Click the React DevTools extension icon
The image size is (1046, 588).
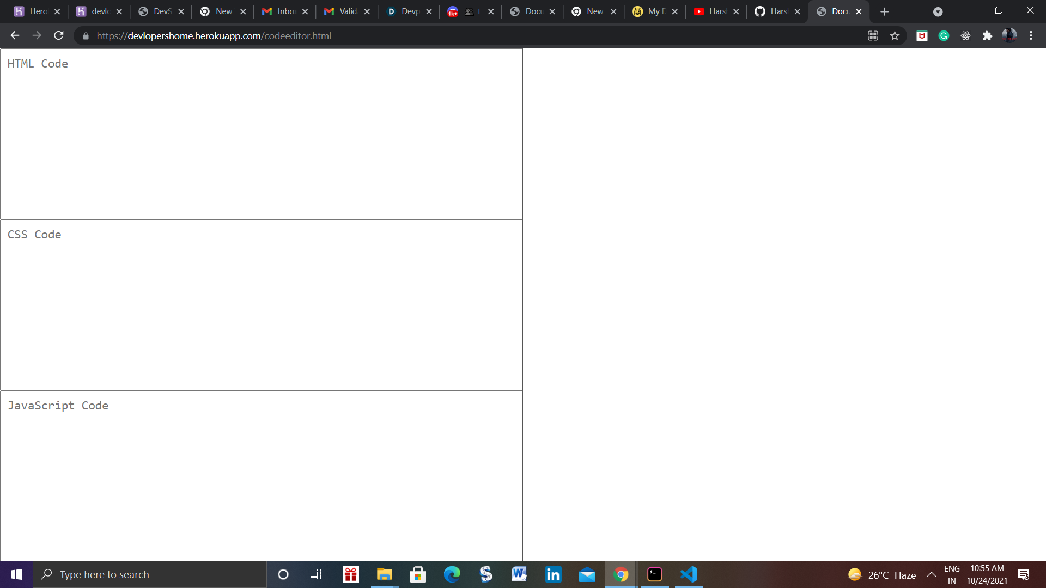tap(965, 36)
